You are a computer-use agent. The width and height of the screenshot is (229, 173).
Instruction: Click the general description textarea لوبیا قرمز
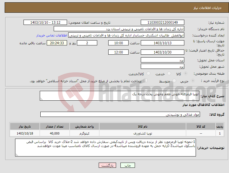[120, 96]
